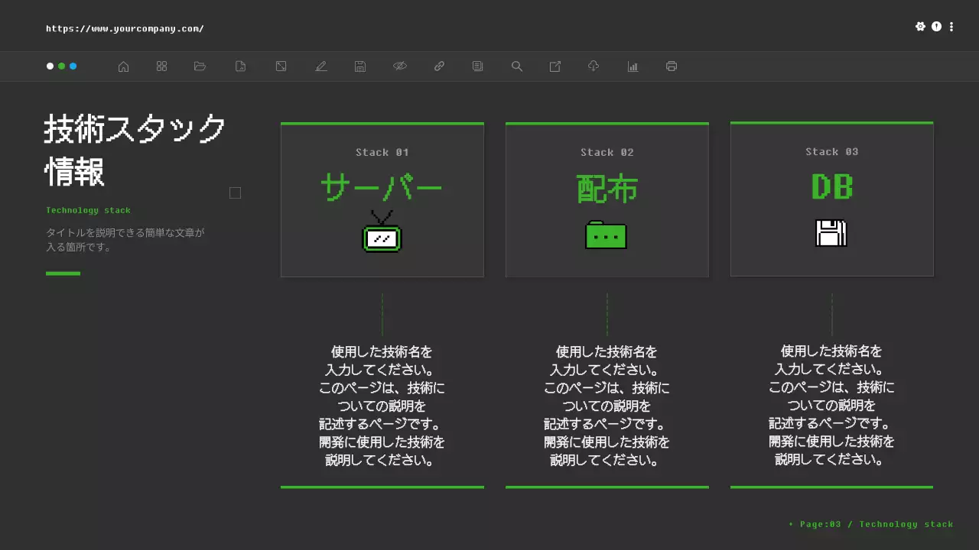Image resolution: width=979 pixels, height=550 pixels.
Task: Select the pen editing tool icon
Action: pyautogui.click(x=321, y=66)
